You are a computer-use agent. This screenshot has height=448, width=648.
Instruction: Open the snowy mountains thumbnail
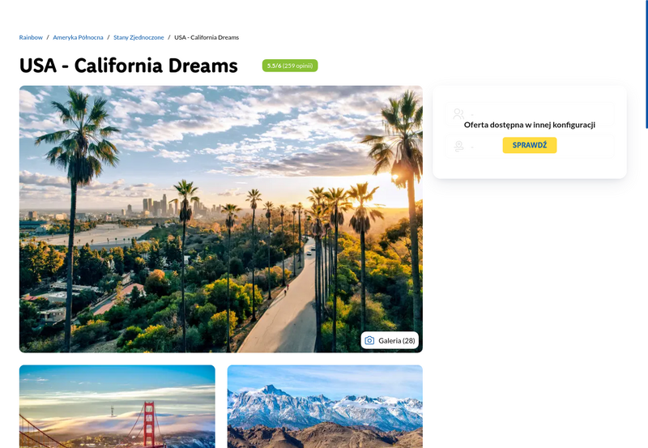point(325,406)
